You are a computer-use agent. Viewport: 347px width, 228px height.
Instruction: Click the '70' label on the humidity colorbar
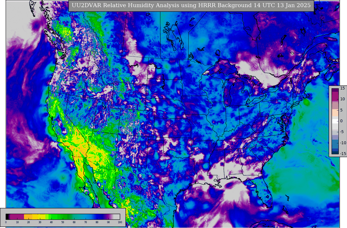tap(86, 222)
